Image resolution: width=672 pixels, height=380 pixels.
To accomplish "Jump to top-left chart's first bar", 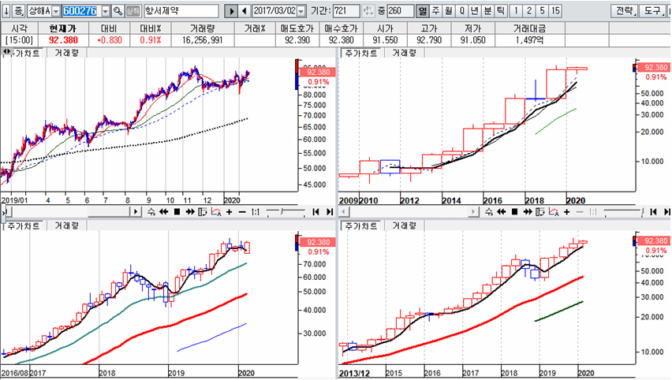I will pyautogui.click(x=316, y=211).
